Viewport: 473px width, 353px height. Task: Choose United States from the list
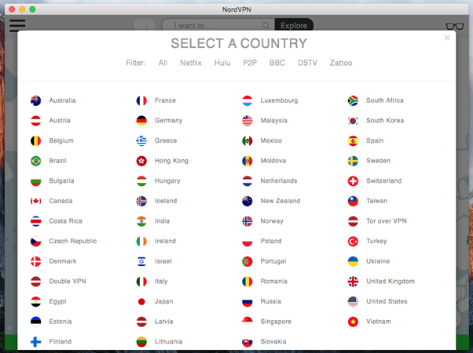click(387, 301)
